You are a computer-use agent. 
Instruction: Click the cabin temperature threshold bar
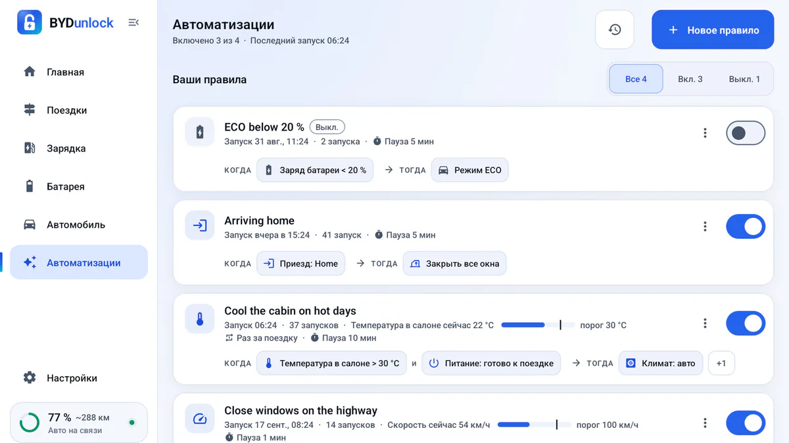pyautogui.click(x=538, y=325)
